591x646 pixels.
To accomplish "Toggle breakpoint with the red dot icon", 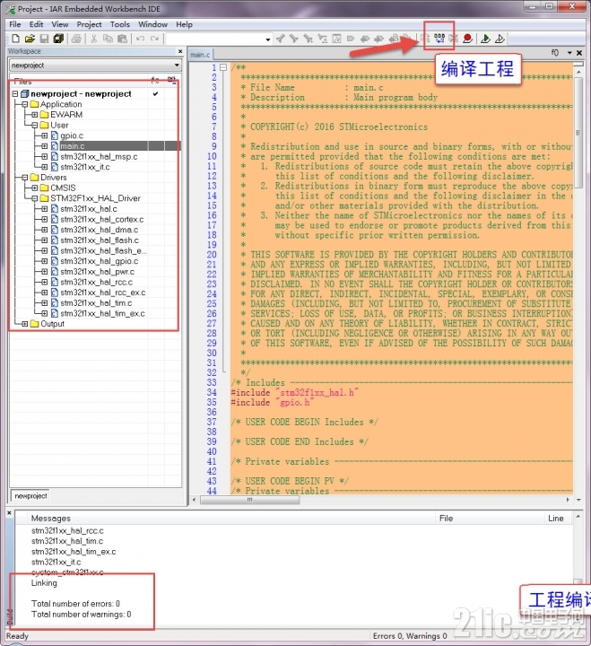I will [467, 39].
